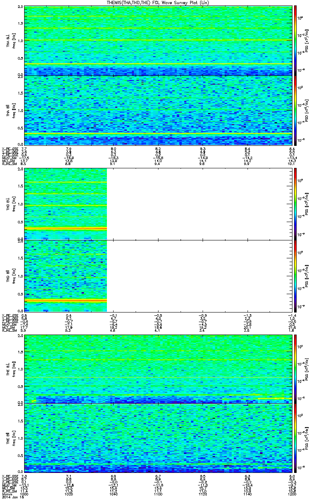Click the 'THD BL freq [Hz]' axis label
Viewport: 312px width, 500px height.
10,204
